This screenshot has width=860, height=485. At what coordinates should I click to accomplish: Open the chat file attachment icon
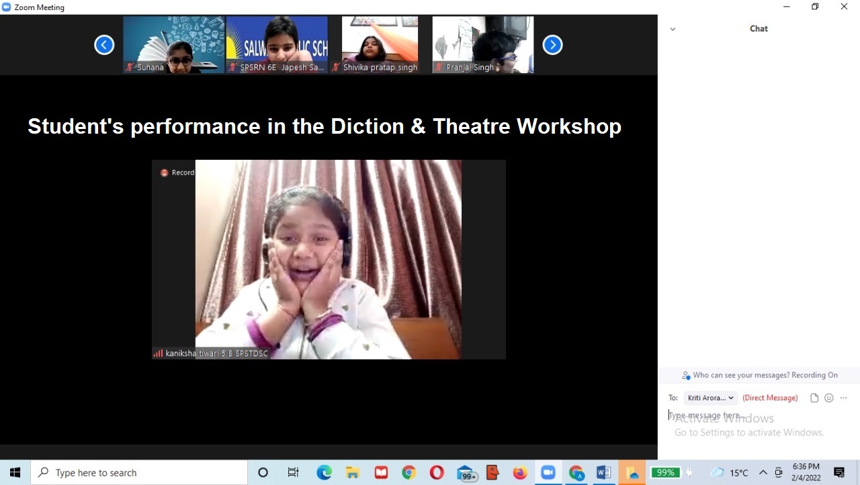pos(814,398)
